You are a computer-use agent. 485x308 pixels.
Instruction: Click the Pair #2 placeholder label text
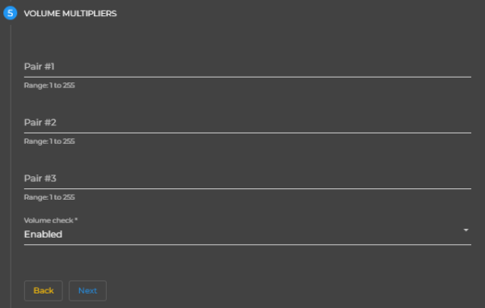coord(40,122)
